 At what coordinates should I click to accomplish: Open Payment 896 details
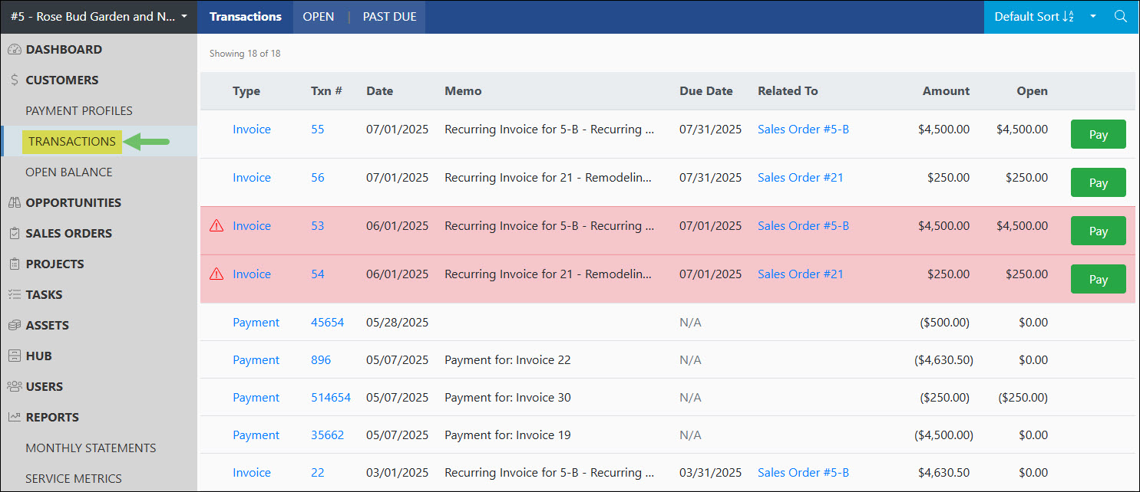point(321,359)
